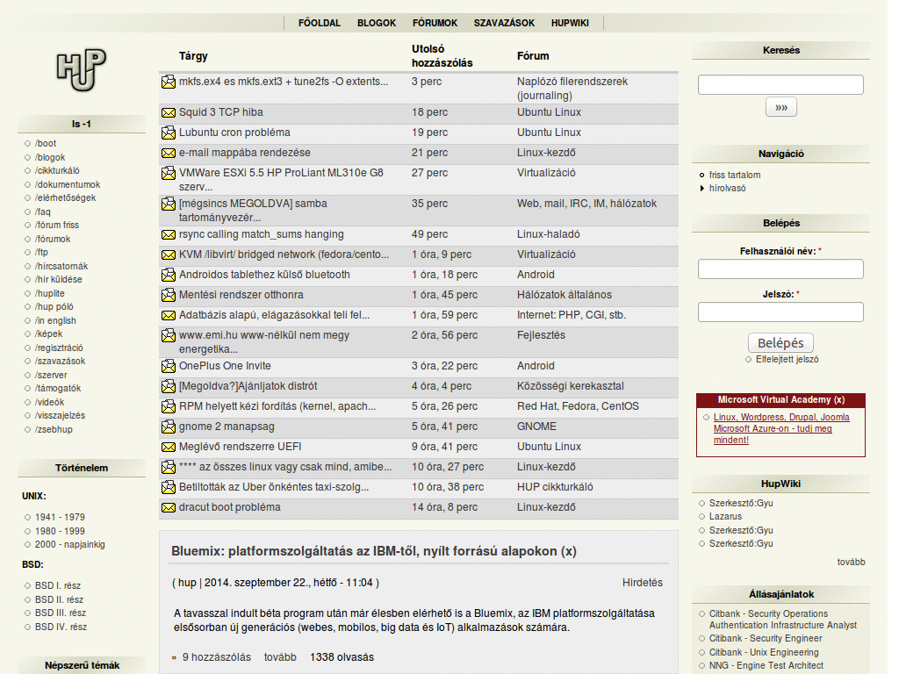Submit search with the »» button
The image size is (899, 674).
click(780, 107)
